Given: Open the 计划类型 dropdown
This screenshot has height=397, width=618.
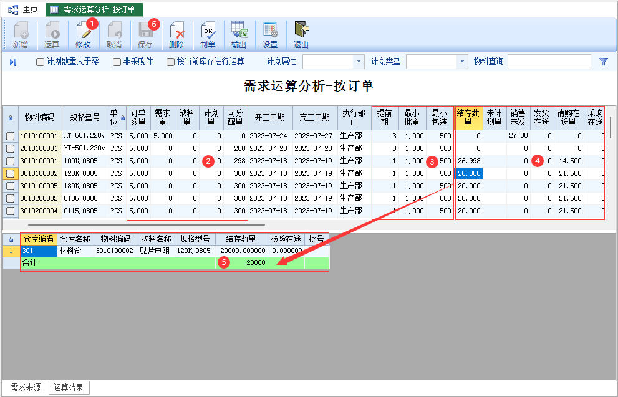Looking at the screenshot, I should pyautogui.click(x=462, y=62).
